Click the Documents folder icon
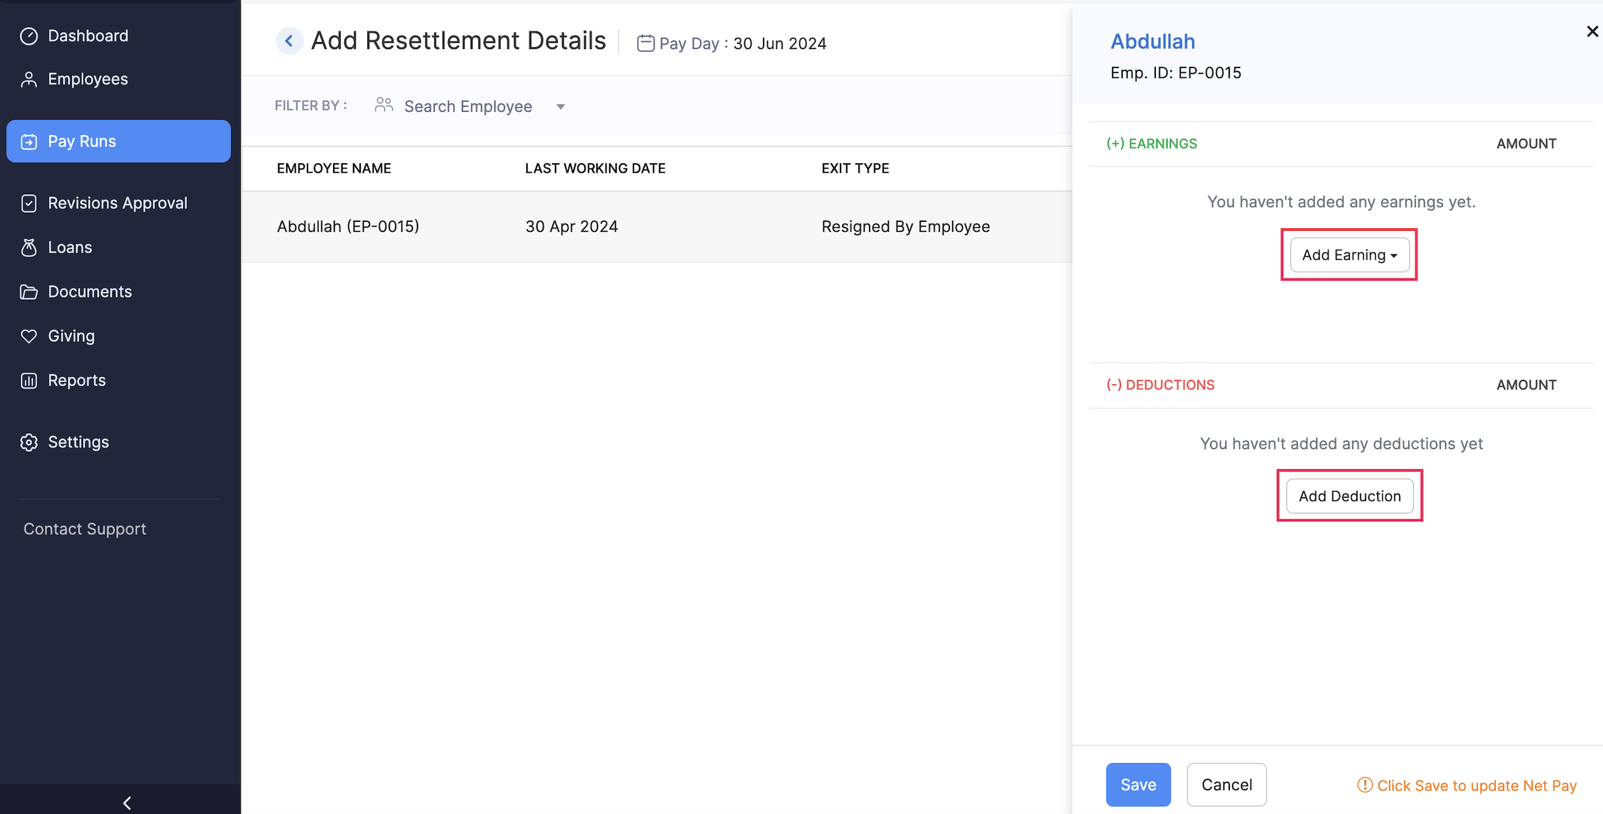 (29, 291)
